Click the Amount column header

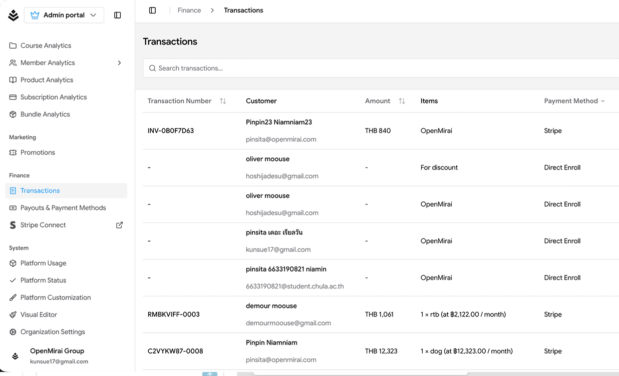pos(378,101)
